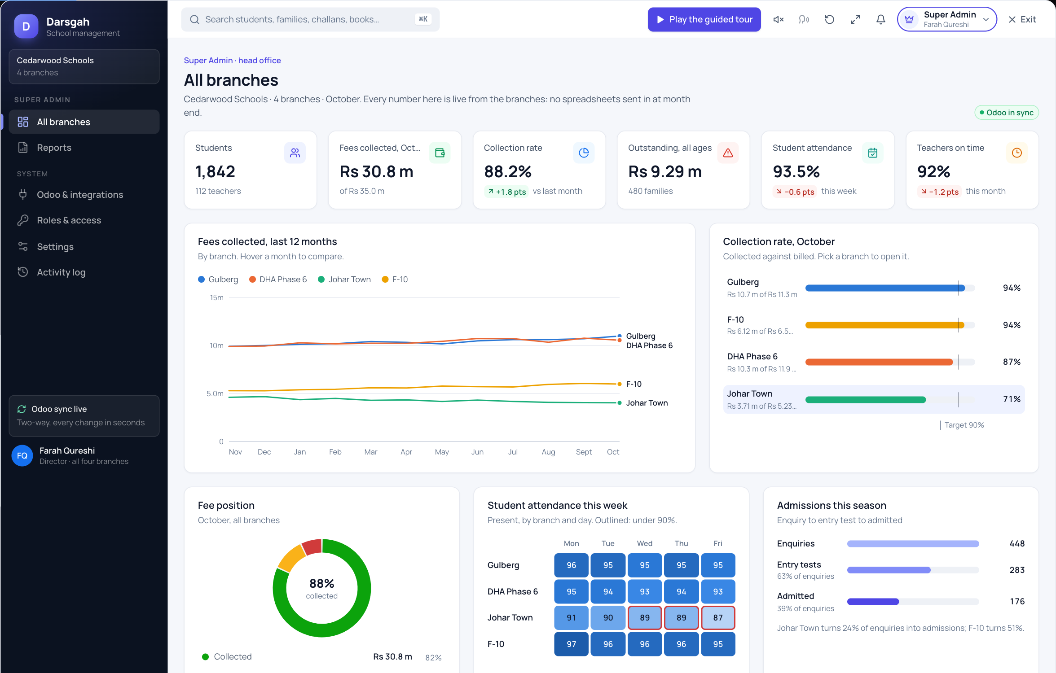Click the crown icon beside Super Admin
This screenshot has width=1056, height=673.
pyautogui.click(x=909, y=19)
